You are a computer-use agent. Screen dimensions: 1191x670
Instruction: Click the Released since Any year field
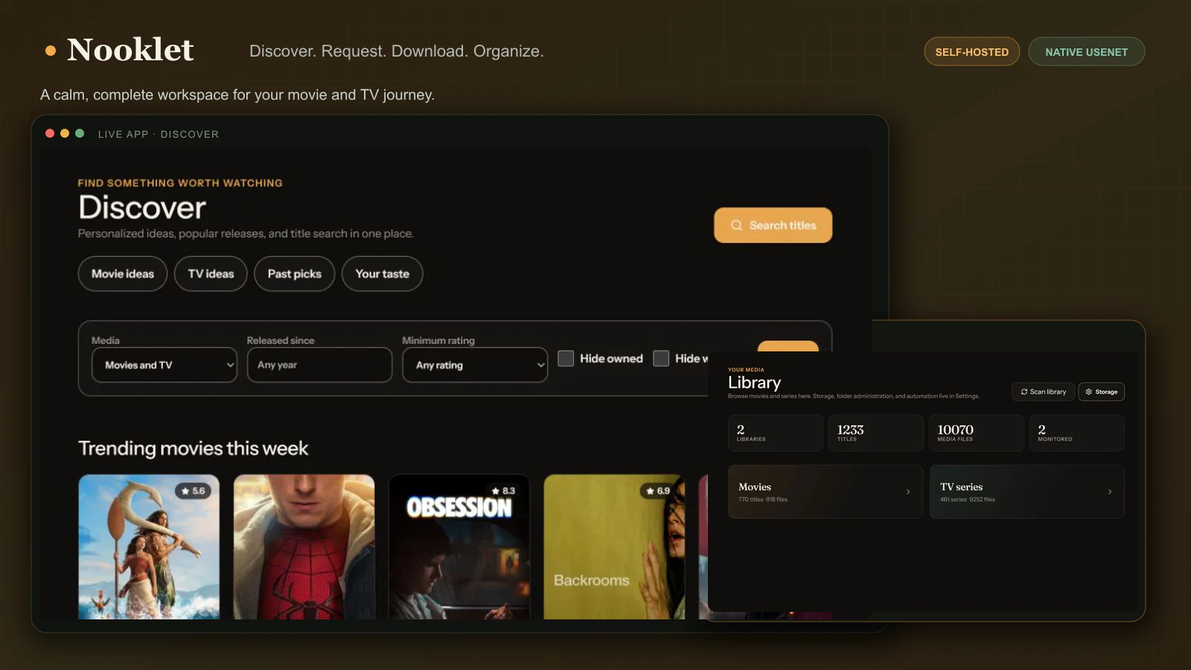319,365
